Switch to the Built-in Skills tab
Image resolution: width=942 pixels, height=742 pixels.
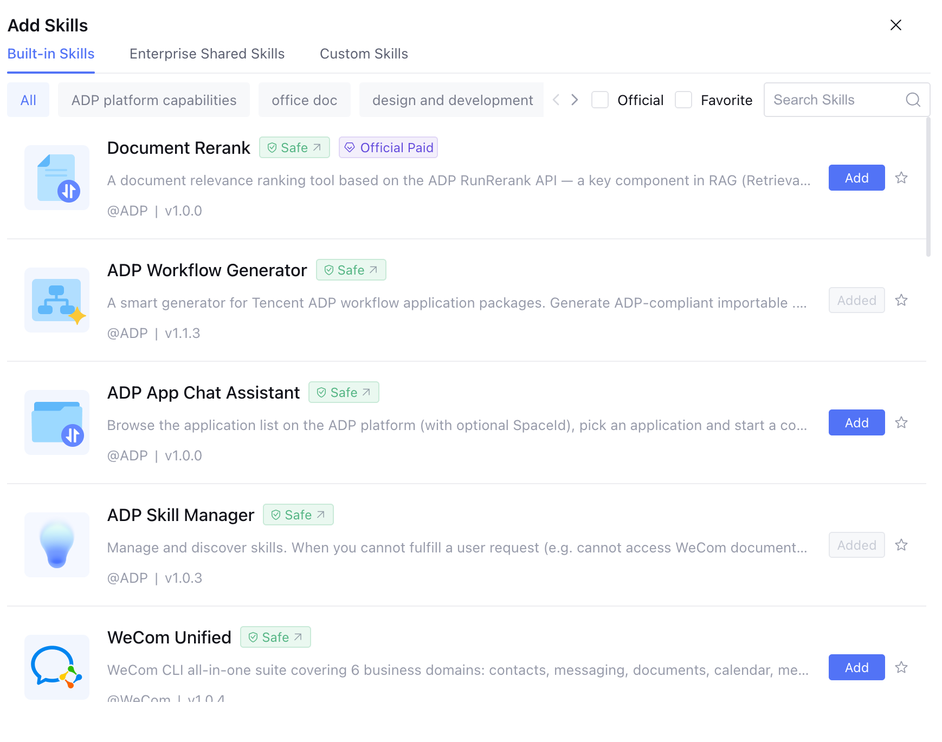pyautogui.click(x=51, y=54)
